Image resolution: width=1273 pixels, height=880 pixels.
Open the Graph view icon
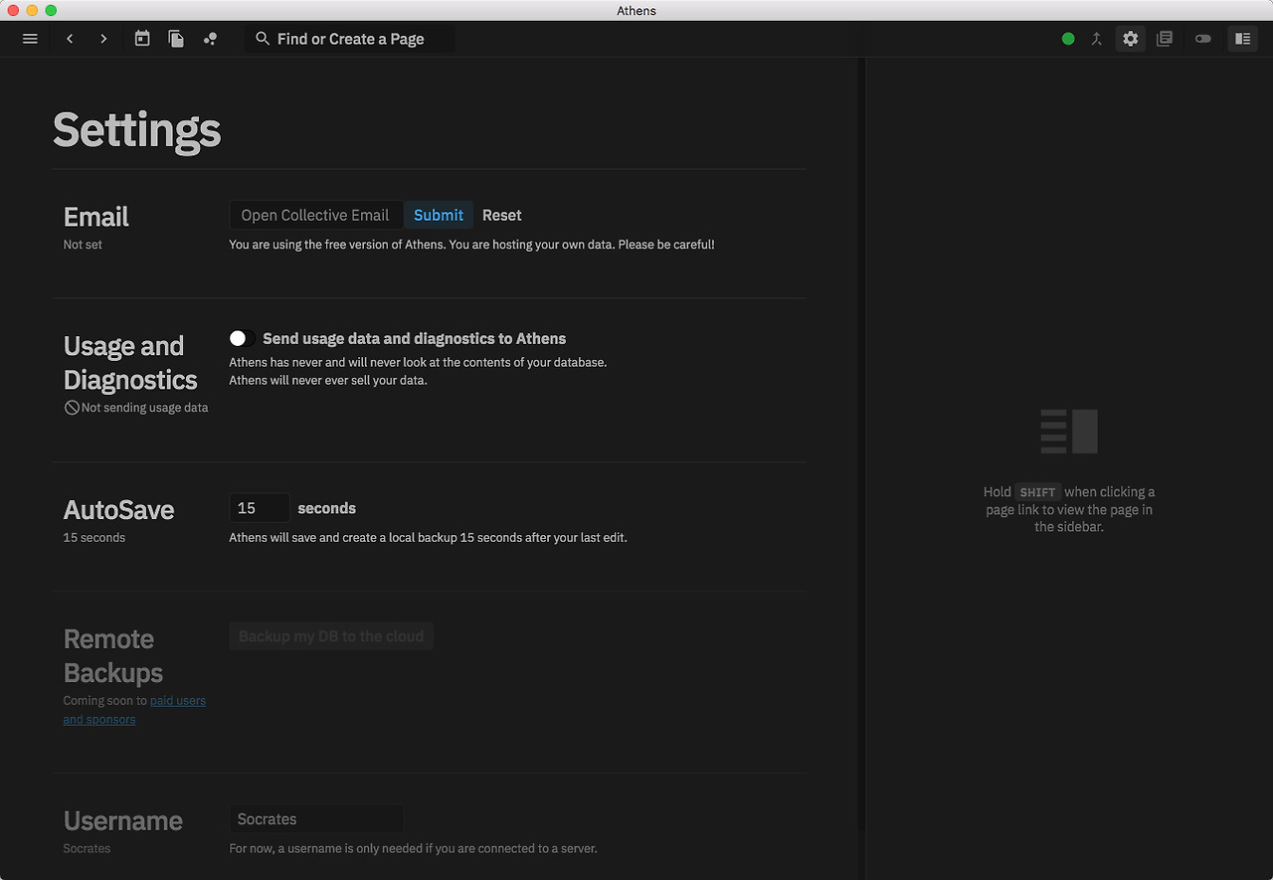click(x=210, y=39)
